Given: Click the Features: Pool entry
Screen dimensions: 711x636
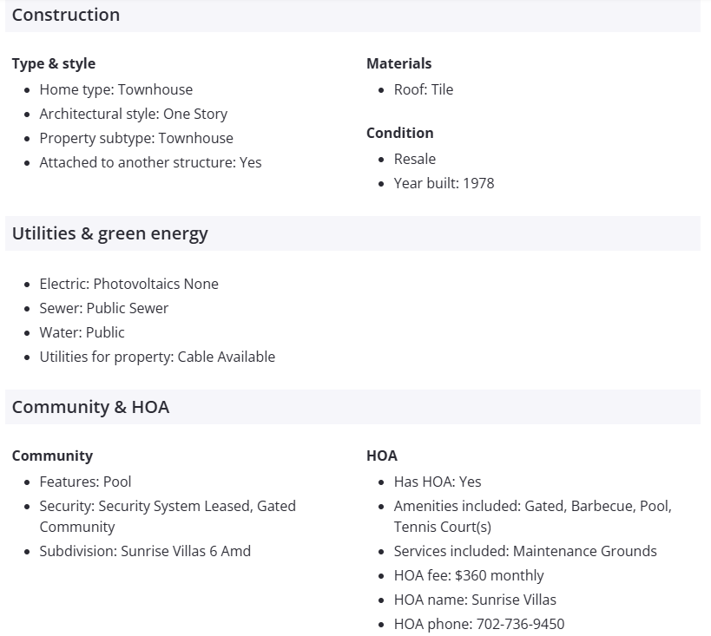Looking at the screenshot, I should pyautogui.click(x=85, y=482).
